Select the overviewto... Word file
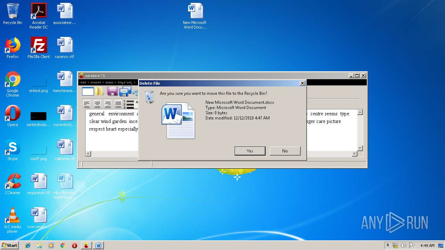 coord(39,218)
